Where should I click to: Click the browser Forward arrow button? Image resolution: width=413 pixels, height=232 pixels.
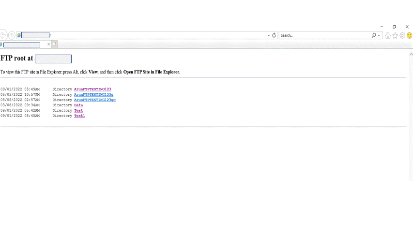(12, 35)
